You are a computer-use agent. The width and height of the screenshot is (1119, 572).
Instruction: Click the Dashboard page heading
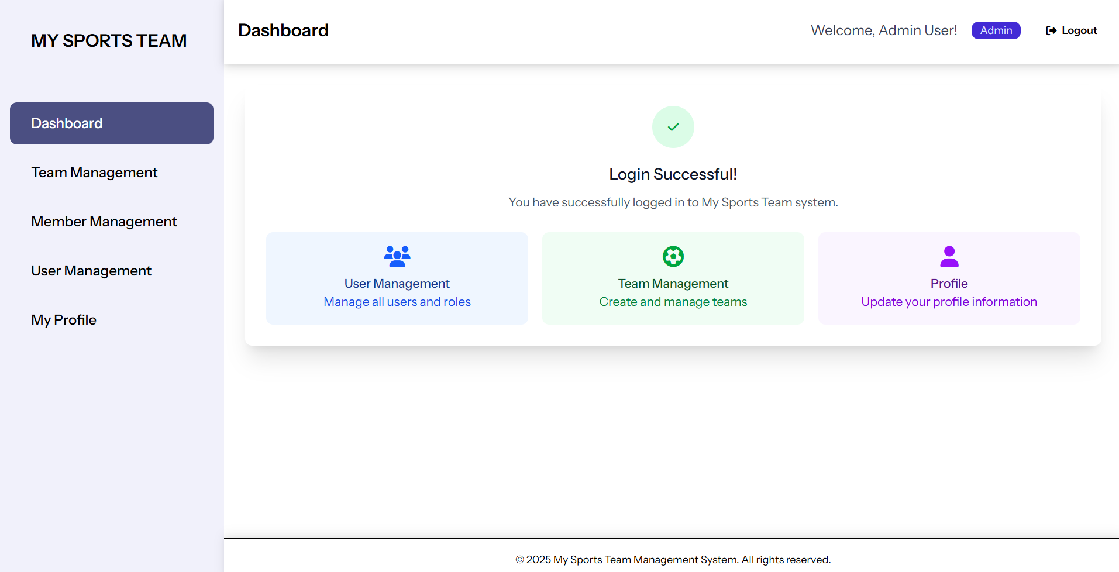click(283, 30)
